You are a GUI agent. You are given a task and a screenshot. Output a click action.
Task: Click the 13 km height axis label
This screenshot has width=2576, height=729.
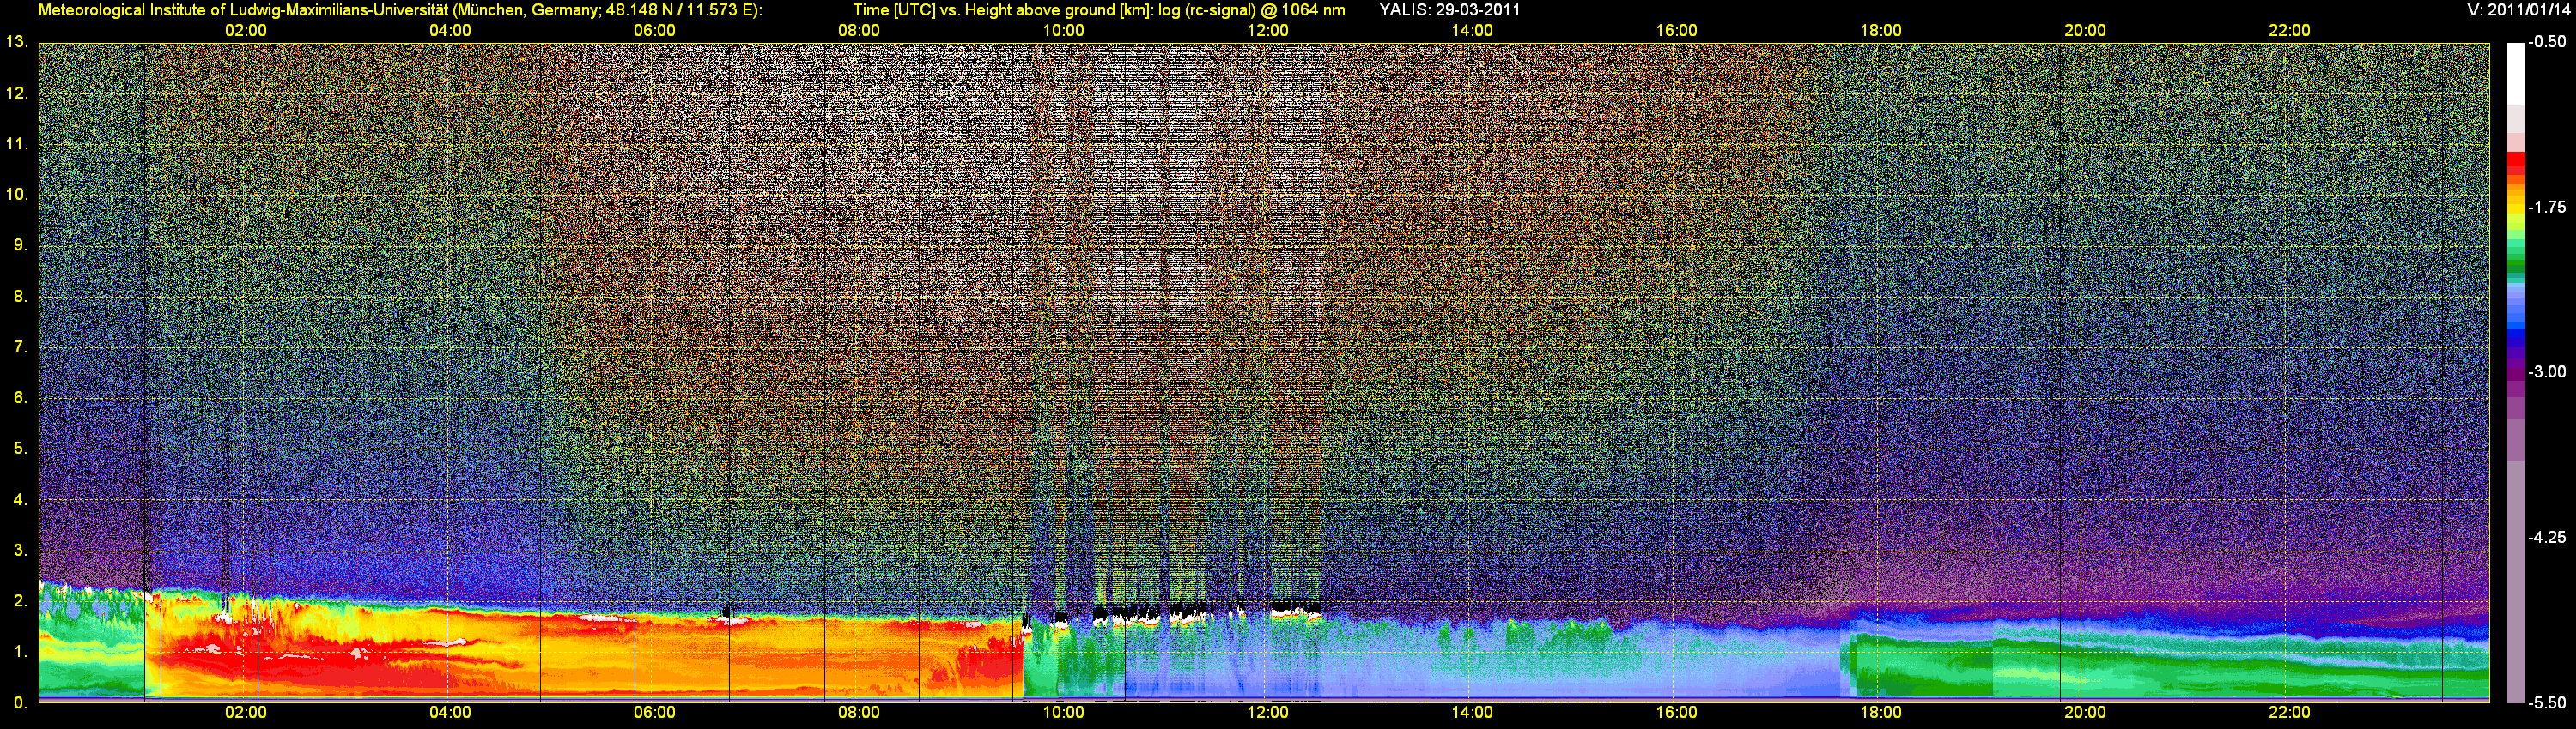16,42
